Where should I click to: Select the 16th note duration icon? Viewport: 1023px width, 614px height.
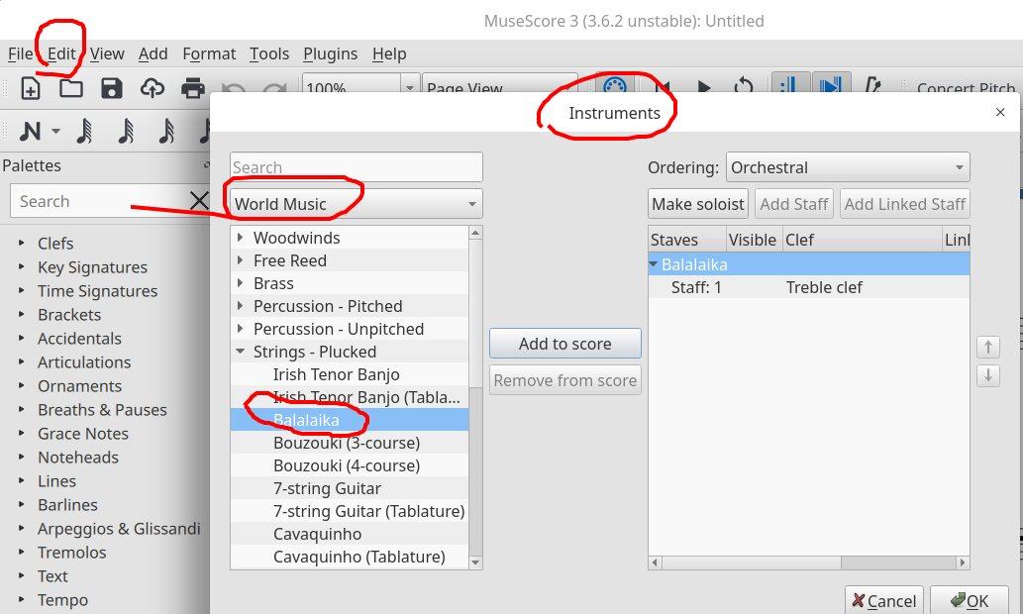pyautogui.click(x=165, y=131)
